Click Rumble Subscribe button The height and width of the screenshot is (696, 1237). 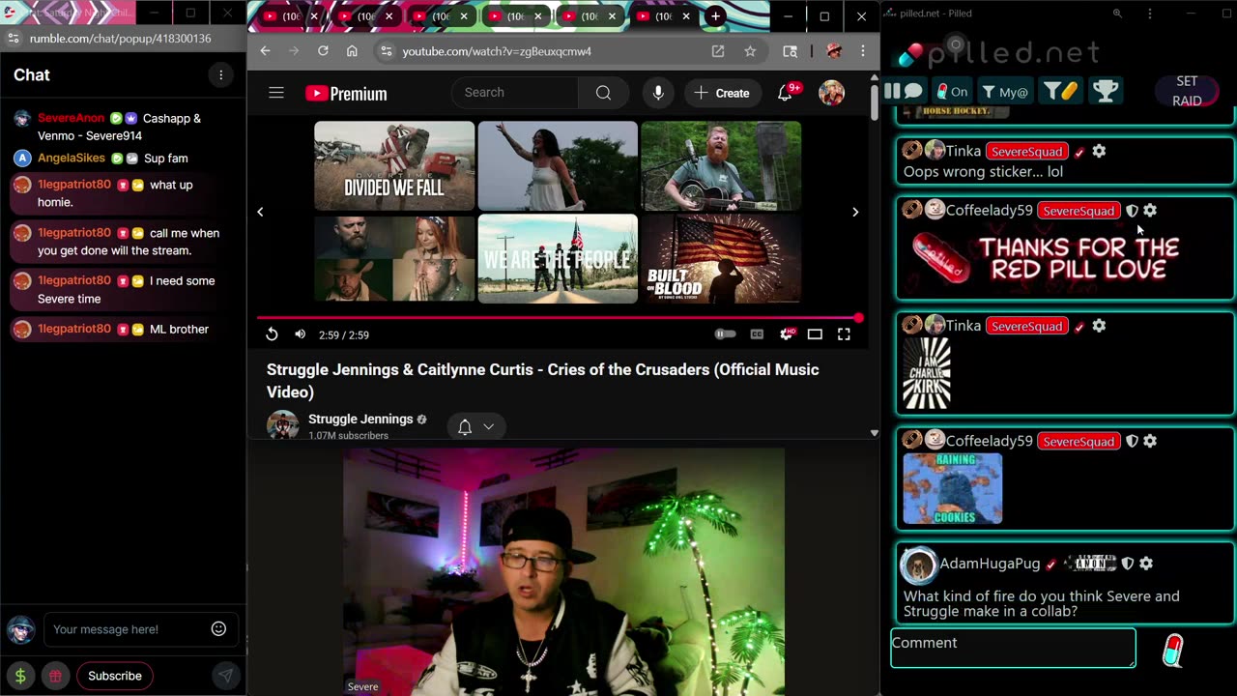[115, 676]
